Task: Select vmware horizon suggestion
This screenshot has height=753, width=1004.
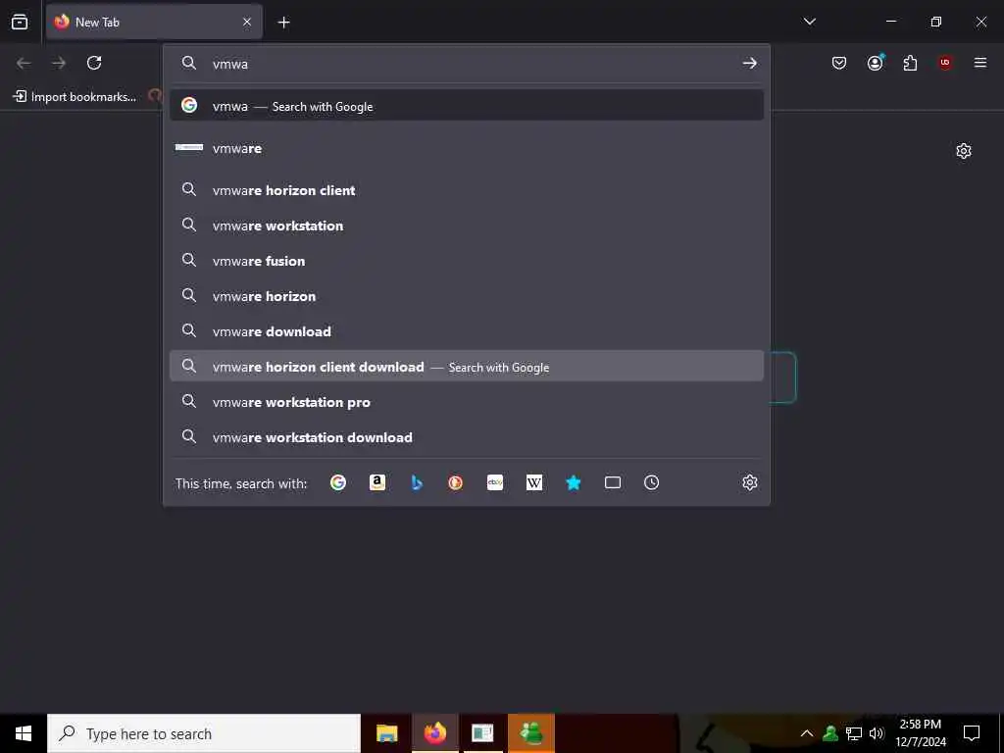Action: click(467, 296)
